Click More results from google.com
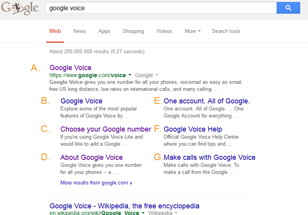This screenshot has height=215, width=308. tap(96, 182)
